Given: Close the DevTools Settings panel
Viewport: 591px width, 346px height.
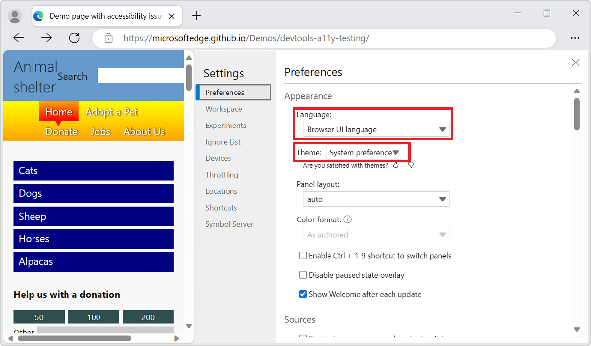Looking at the screenshot, I should (x=576, y=63).
